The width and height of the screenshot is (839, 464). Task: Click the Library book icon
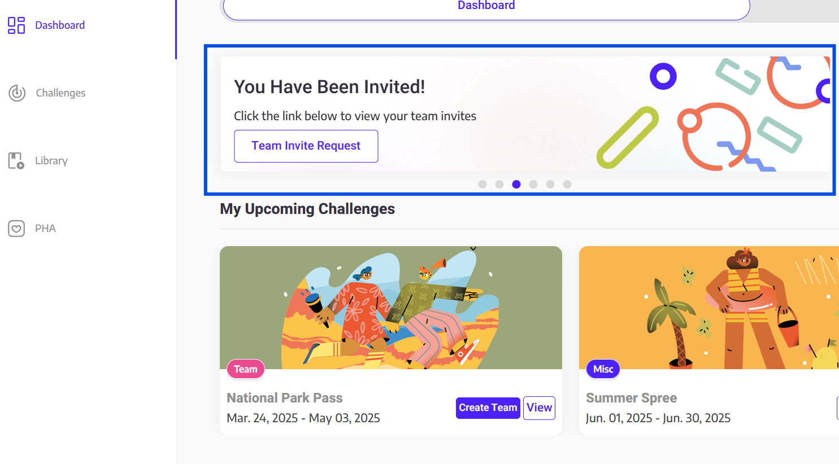point(16,161)
